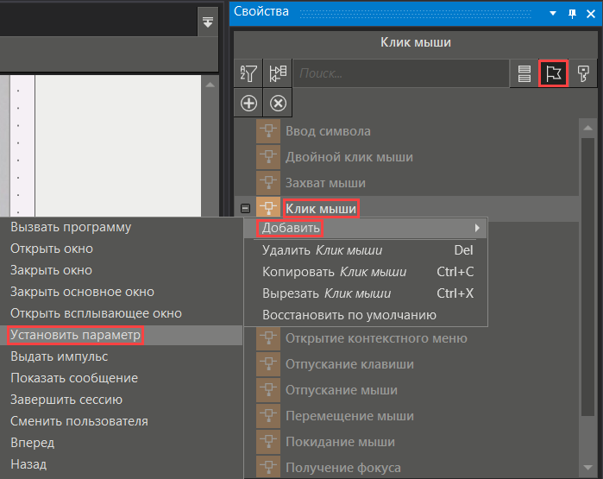Viewport: 603px width, 479px height.
Task: Click the alphabetical sort filter icon
Action: point(248,73)
